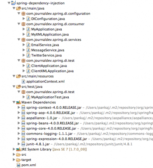Click the MyApplicationTest.java file icon

click(28, 97)
